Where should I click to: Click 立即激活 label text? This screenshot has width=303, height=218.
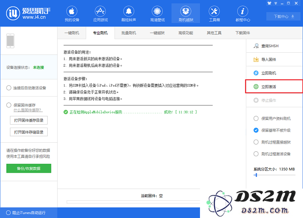tap(269, 87)
